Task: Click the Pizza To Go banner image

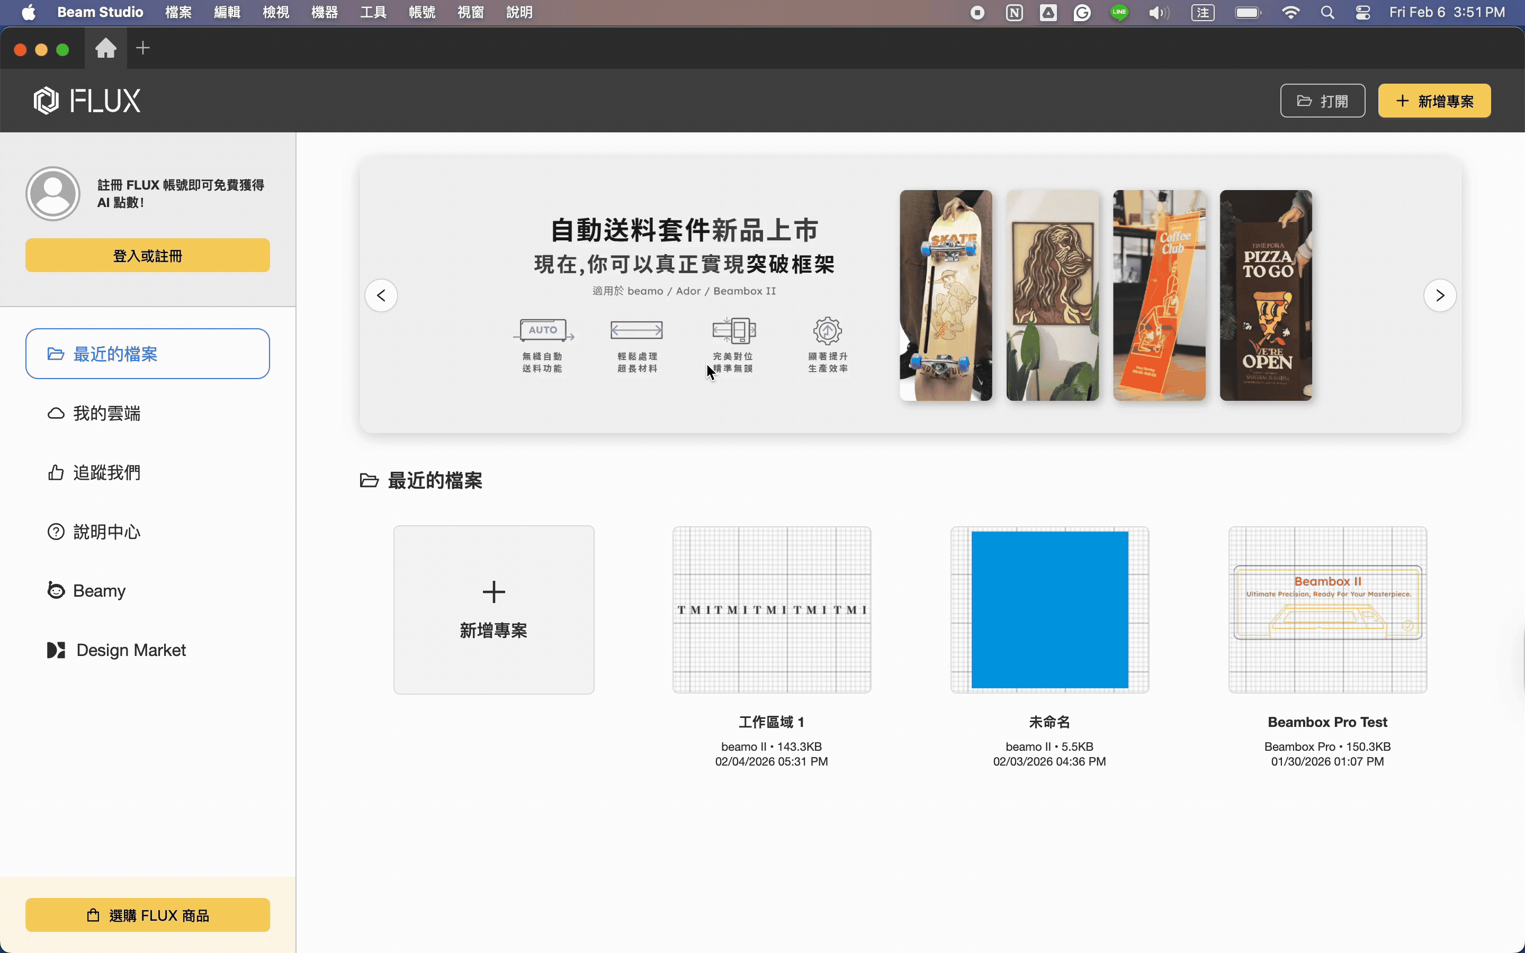Action: point(1266,295)
